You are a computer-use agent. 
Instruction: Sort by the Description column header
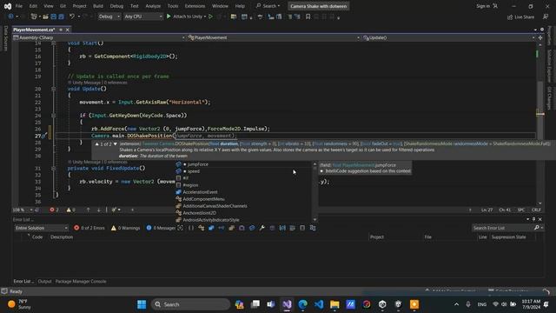(x=62, y=237)
